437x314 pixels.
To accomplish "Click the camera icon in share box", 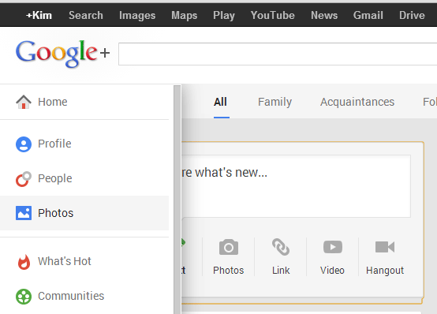I will [229, 247].
